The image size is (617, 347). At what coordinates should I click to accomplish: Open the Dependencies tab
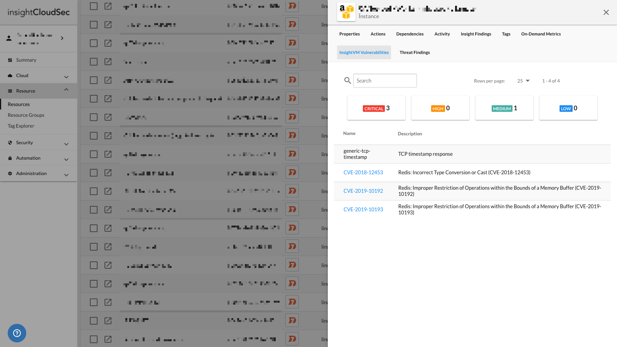click(x=410, y=34)
